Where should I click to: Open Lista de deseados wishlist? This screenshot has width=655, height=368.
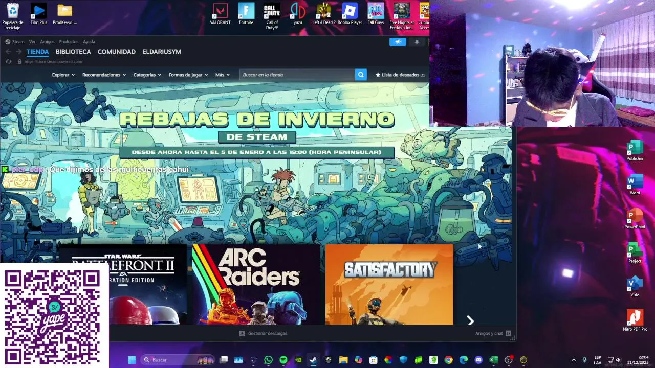(x=400, y=75)
